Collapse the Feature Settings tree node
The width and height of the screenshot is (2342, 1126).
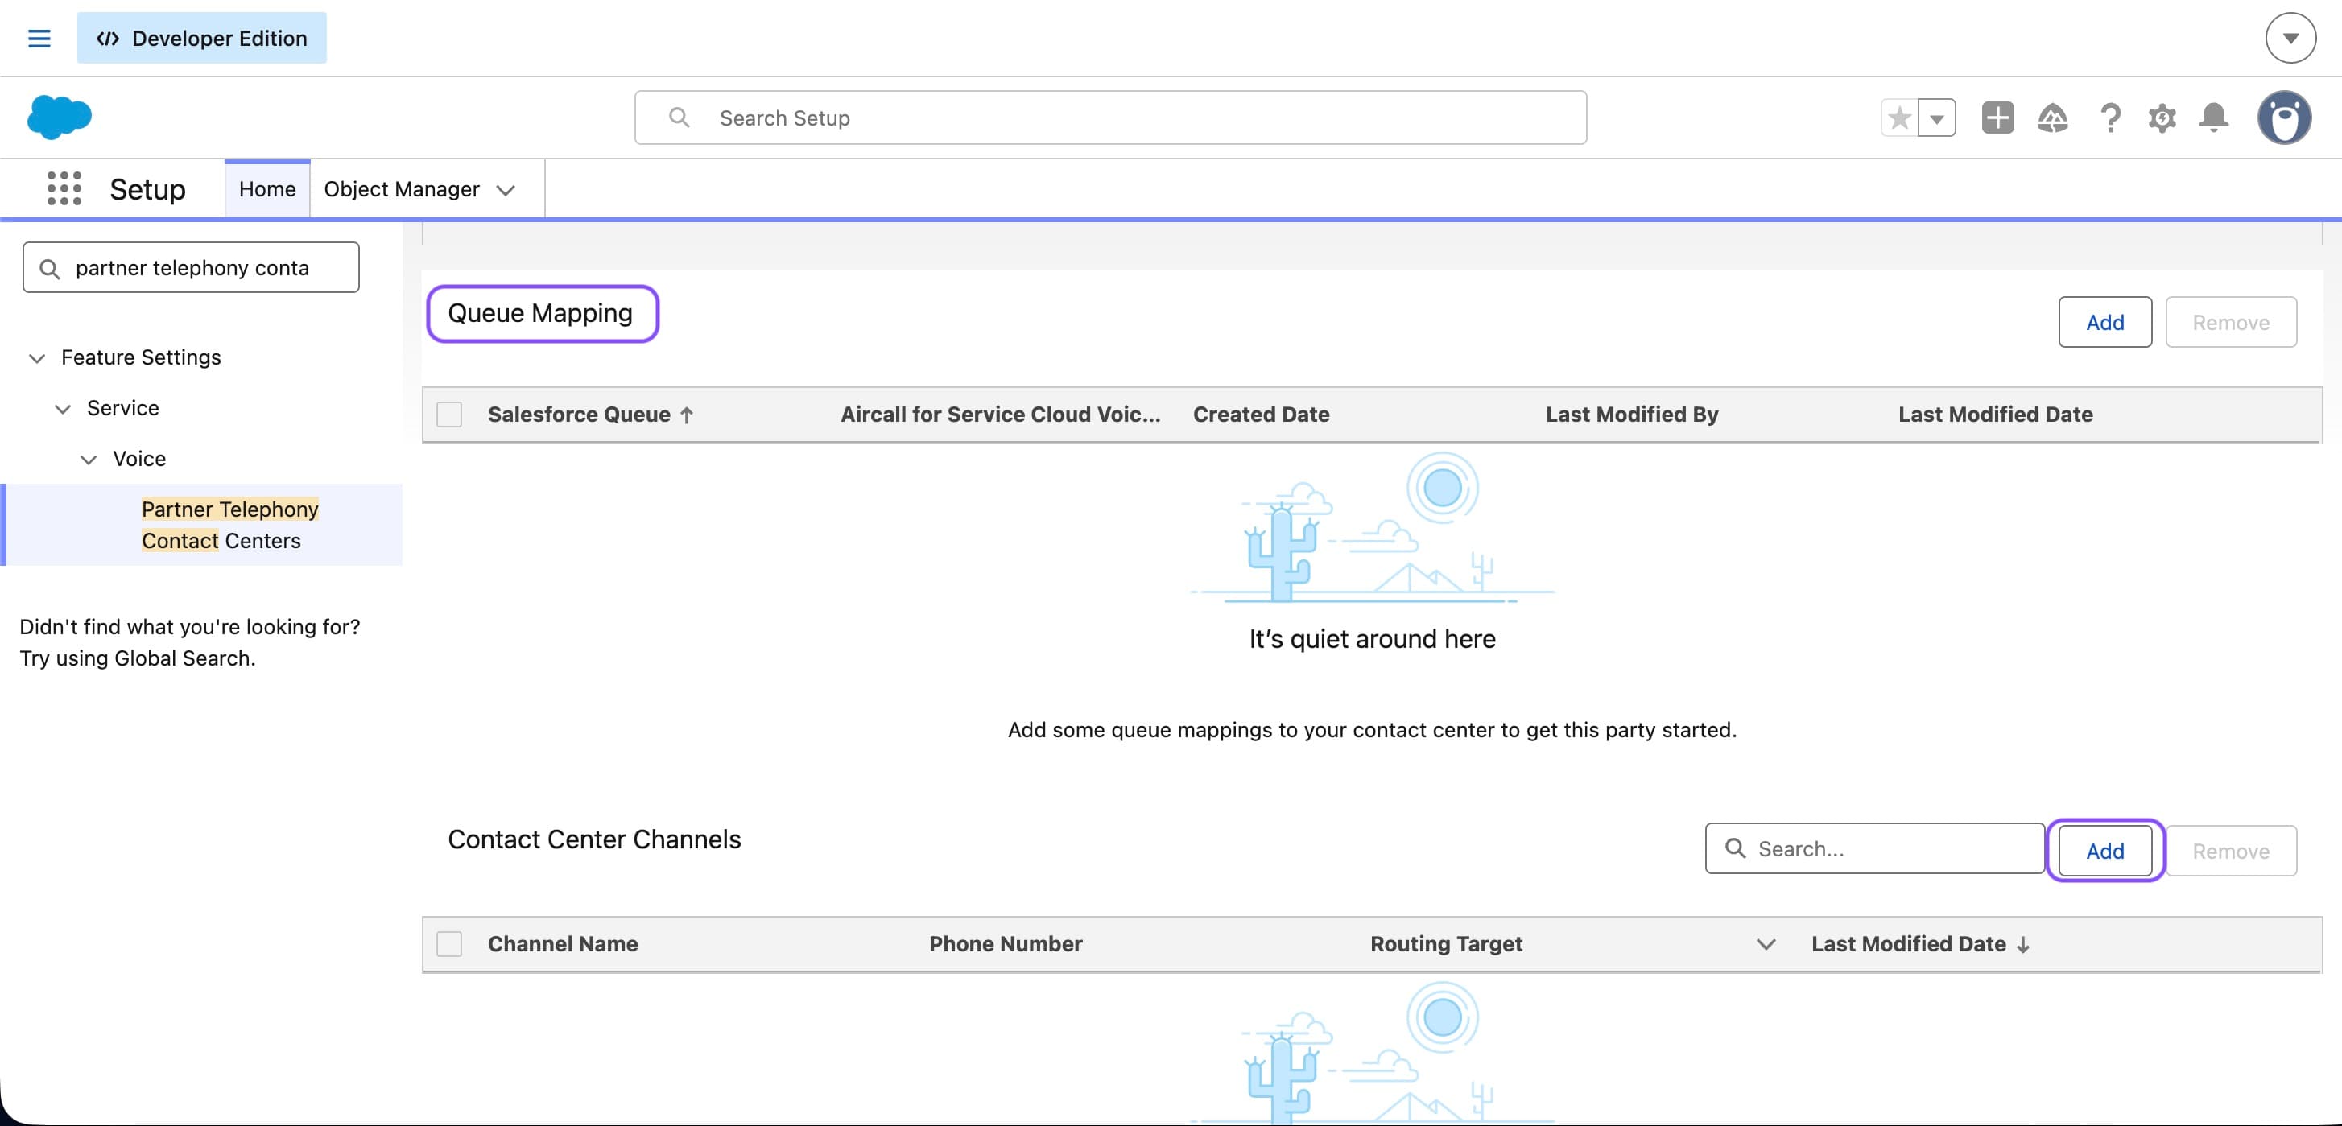point(37,358)
